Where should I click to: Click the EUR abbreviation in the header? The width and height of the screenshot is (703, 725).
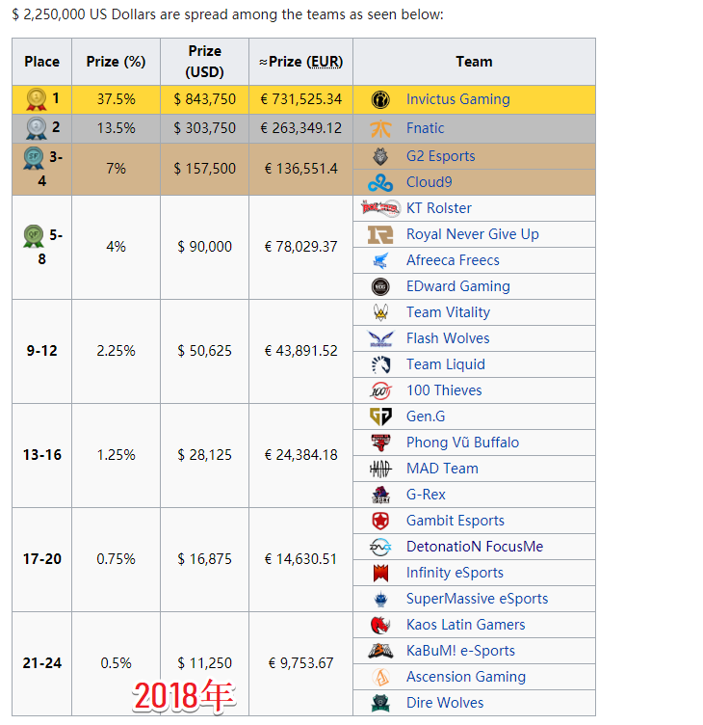tap(324, 62)
